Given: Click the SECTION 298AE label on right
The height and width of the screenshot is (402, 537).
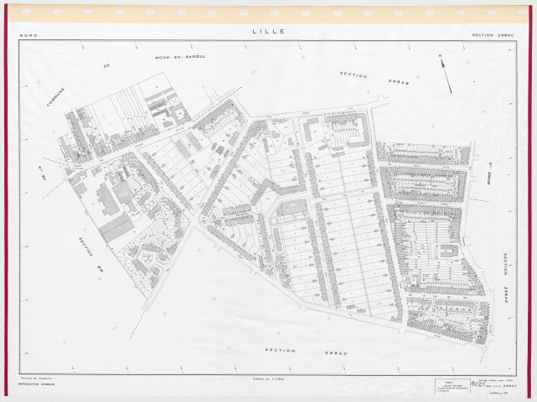Looking at the screenshot, I should 506,277.
